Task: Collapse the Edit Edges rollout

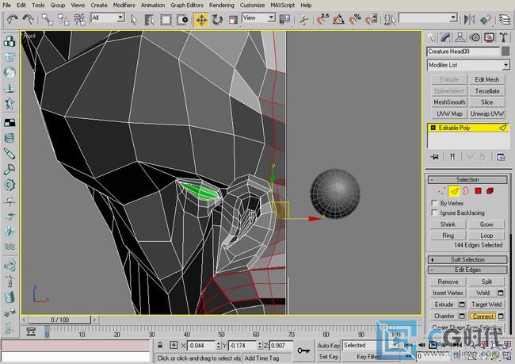Action: [x=467, y=270]
